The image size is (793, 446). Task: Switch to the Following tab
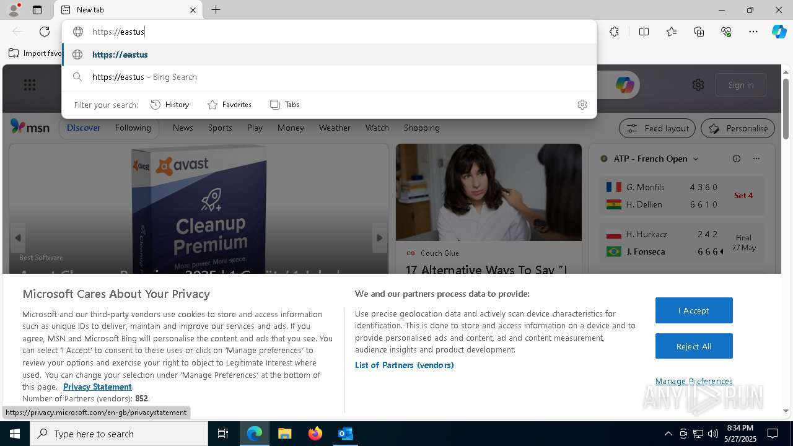click(x=133, y=128)
